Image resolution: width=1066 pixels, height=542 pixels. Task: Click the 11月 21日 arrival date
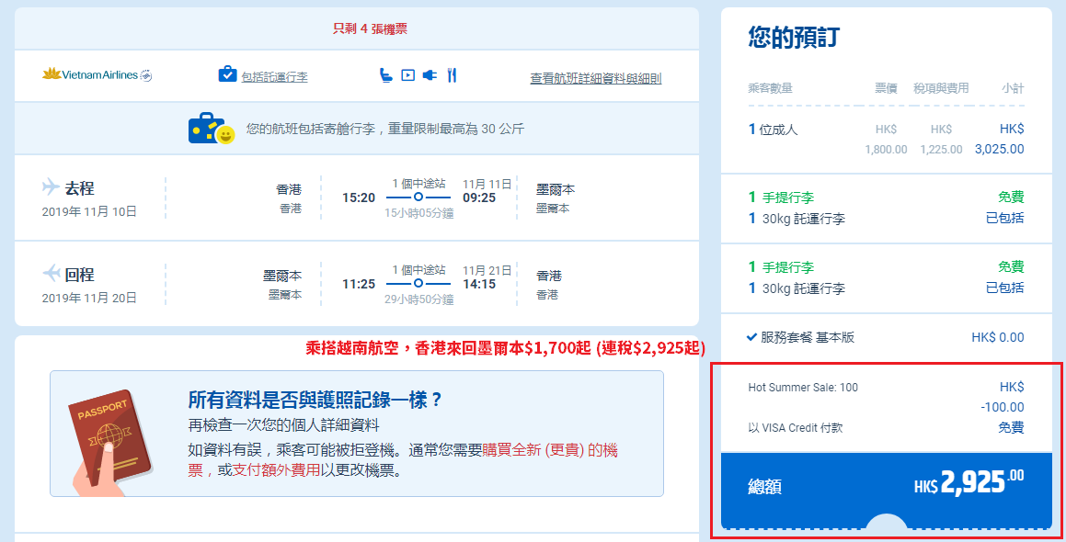(487, 270)
